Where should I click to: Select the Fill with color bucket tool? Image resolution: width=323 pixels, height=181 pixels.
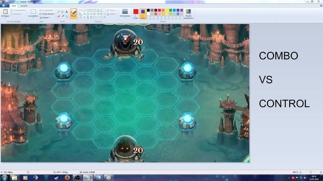63,12
